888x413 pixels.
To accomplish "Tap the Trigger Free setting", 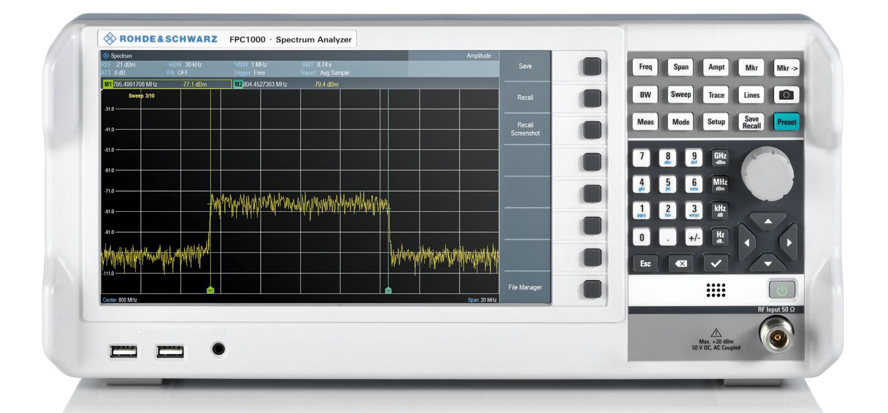I will point(249,73).
